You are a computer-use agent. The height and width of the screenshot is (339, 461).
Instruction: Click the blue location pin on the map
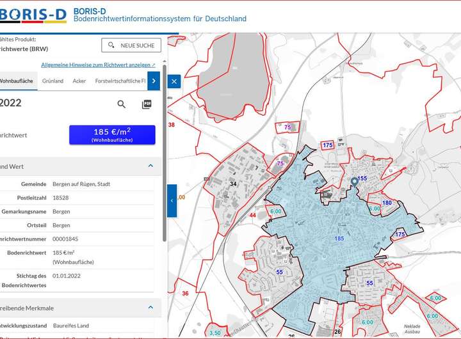pyautogui.click(x=355, y=182)
